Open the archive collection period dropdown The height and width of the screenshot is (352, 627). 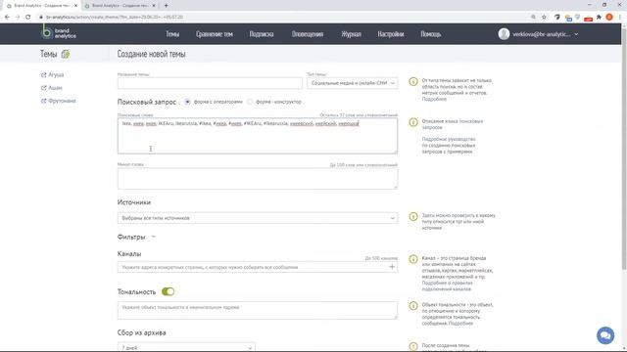point(186,347)
